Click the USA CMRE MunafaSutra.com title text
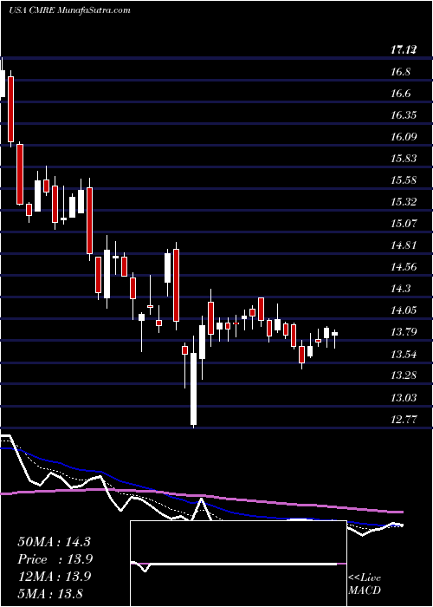The image size is (433, 607). [69, 10]
